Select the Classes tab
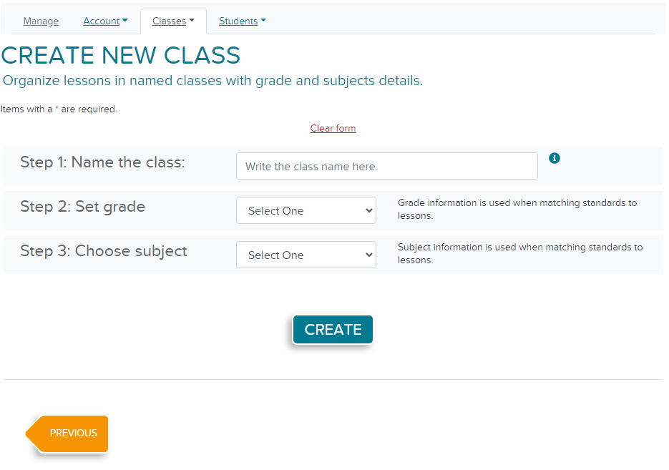This screenshot has height=470, width=669. 173,21
